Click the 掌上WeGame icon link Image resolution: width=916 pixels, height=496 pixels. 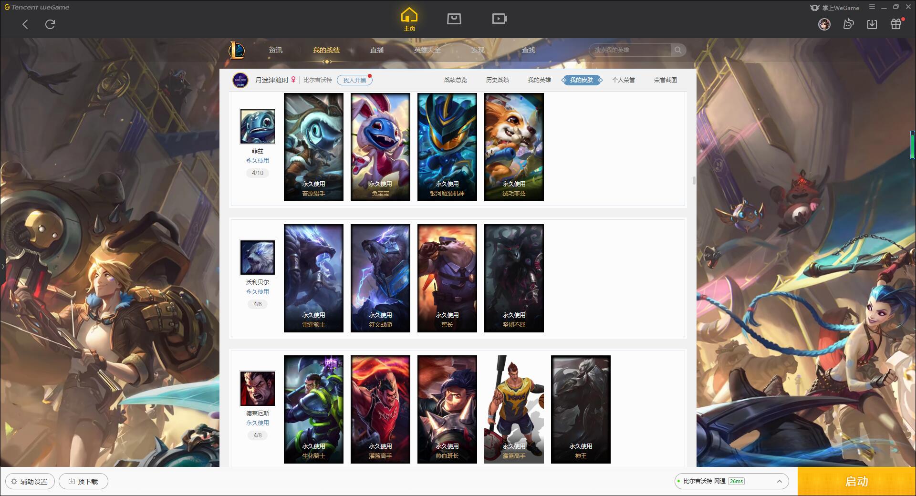click(x=834, y=8)
